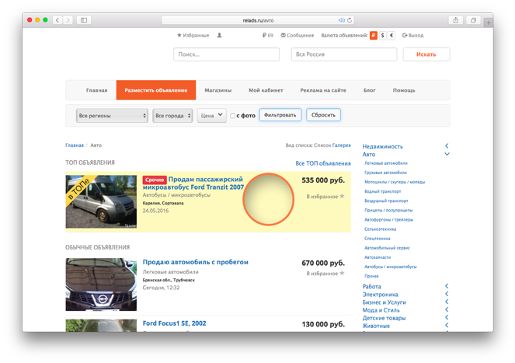Switch list view to Галерея
The width and height of the screenshot is (515, 363).
pyautogui.click(x=341, y=145)
